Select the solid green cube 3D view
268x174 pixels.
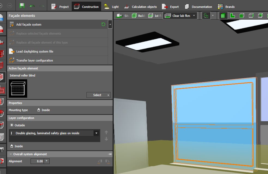point(223,16)
